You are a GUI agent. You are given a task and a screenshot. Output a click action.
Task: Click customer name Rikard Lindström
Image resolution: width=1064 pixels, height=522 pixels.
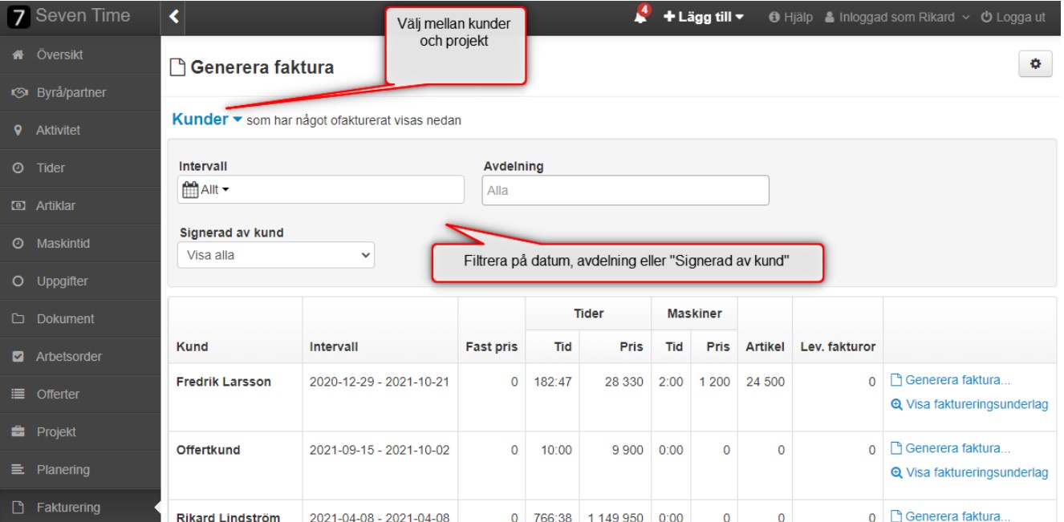pos(229,517)
